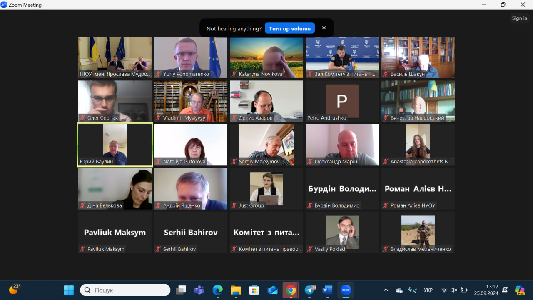
Task: Switch the УКР keyboard language
Action: click(428, 290)
